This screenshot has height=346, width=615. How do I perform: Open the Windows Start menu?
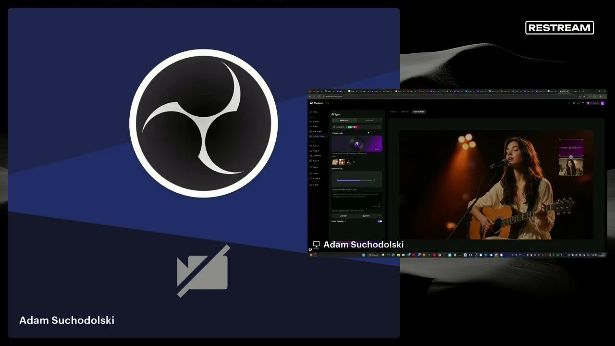(364, 255)
